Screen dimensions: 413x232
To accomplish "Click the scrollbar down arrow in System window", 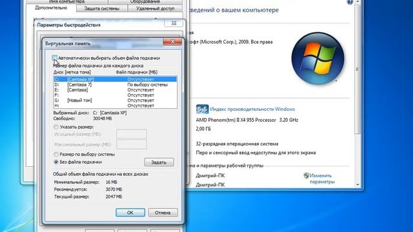I will [358, 185].
